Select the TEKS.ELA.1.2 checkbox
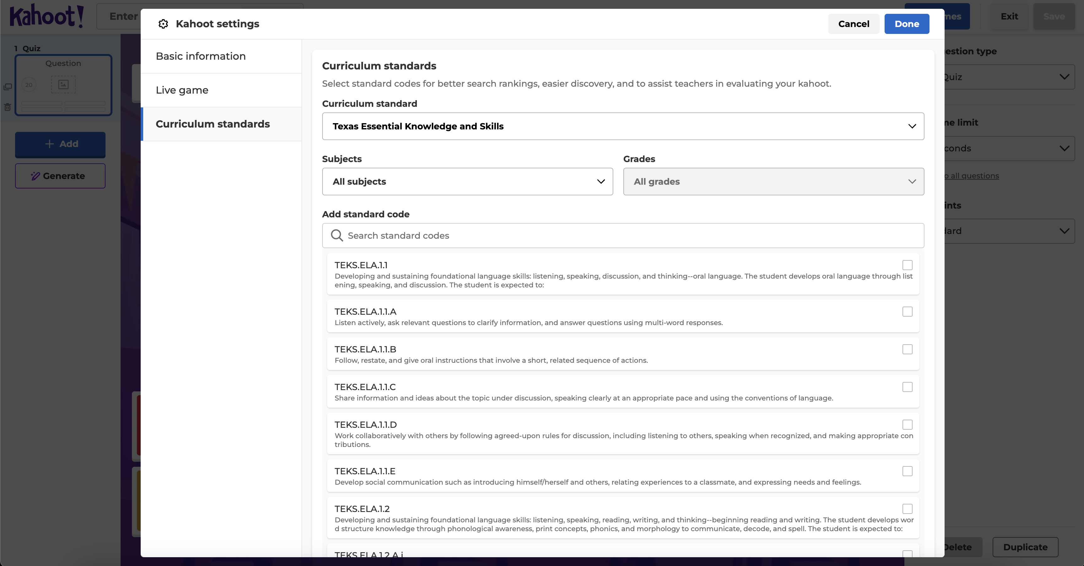The width and height of the screenshot is (1084, 566). click(907, 509)
